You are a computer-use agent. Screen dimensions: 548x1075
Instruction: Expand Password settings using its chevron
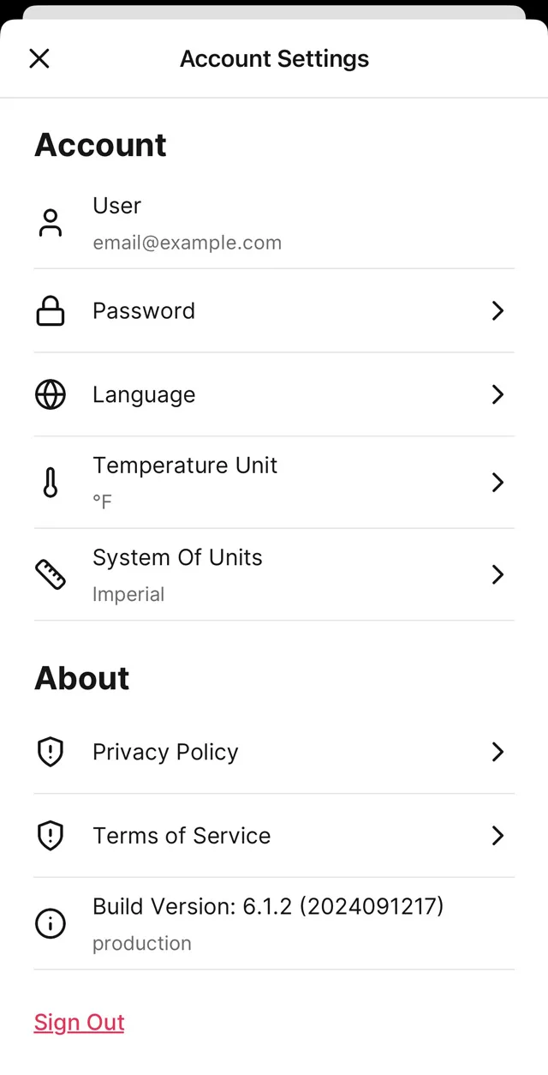pos(497,310)
